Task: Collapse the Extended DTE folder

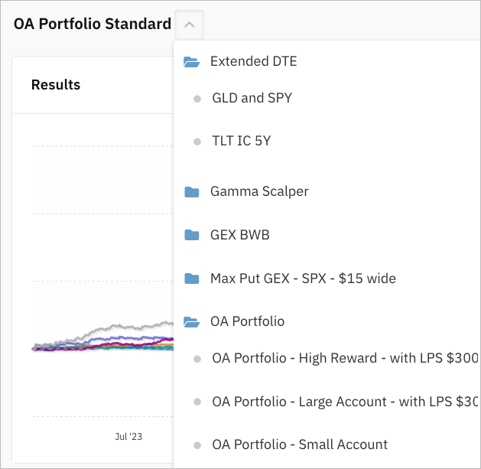Action: click(x=253, y=61)
